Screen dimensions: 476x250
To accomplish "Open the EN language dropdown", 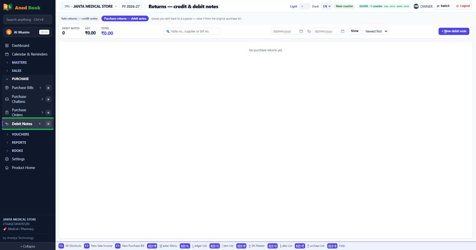I will click(x=326, y=6).
